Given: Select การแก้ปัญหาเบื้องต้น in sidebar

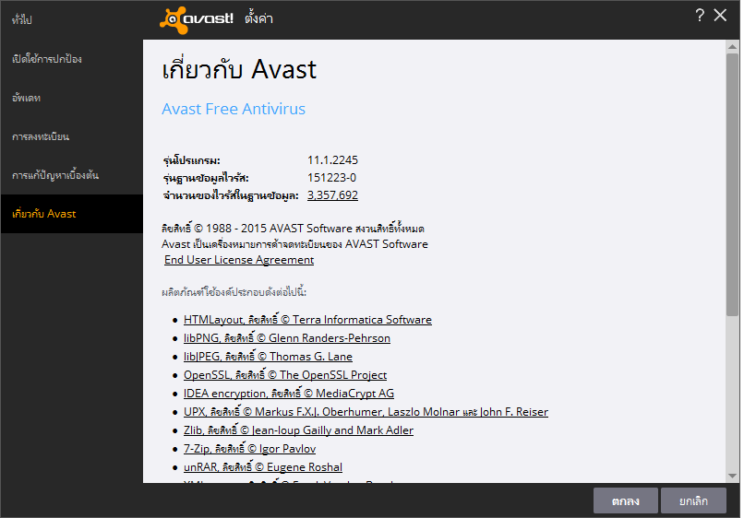Looking at the screenshot, I should tap(71, 175).
